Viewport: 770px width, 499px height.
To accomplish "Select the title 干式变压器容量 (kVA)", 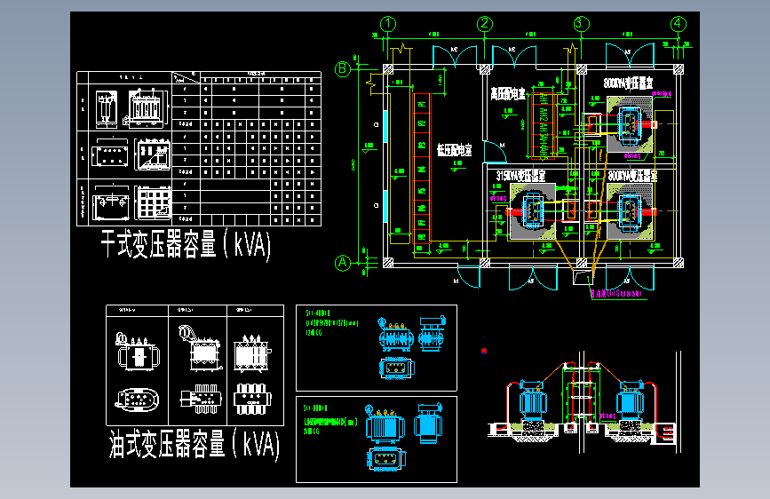I will point(187,244).
